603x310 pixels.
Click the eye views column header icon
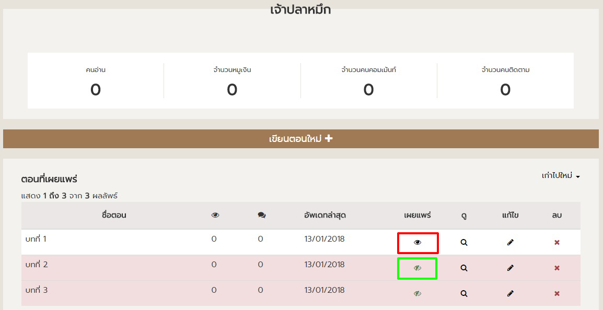[215, 216]
